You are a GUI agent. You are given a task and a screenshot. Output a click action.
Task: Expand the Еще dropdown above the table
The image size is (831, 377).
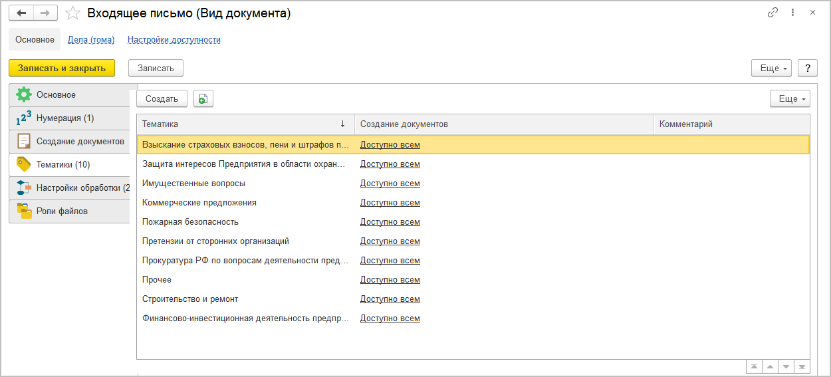(789, 98)
